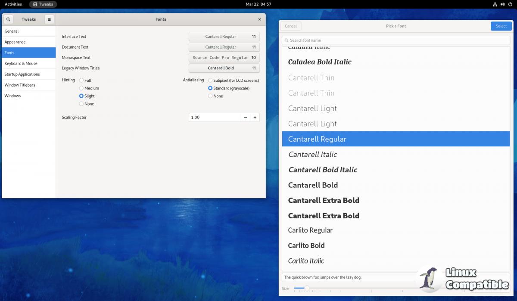Decrease scaling factor with minus button
Screen dimensions: 517x301
(245, 117)
